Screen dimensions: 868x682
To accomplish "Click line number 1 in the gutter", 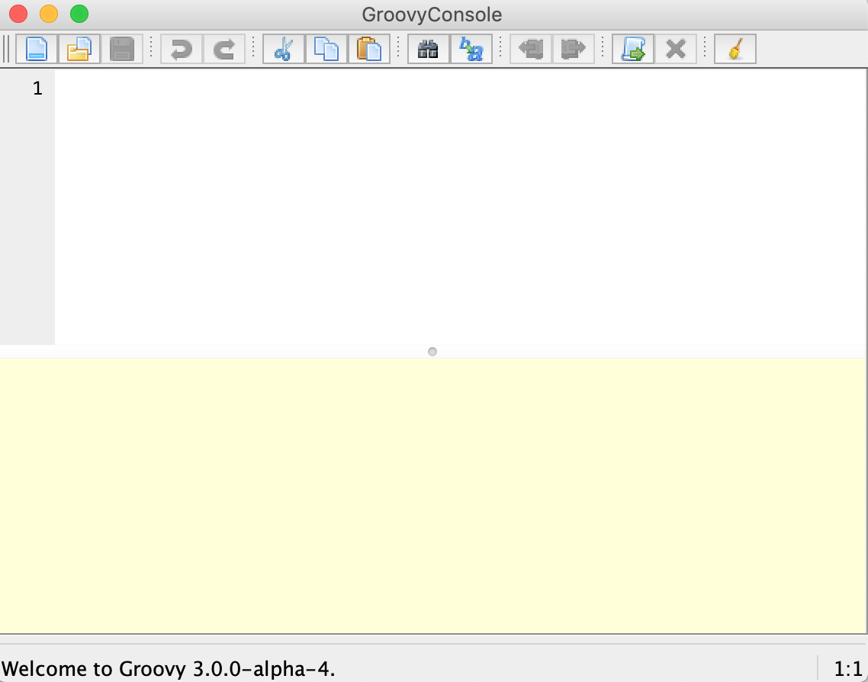I will [37, 88].
